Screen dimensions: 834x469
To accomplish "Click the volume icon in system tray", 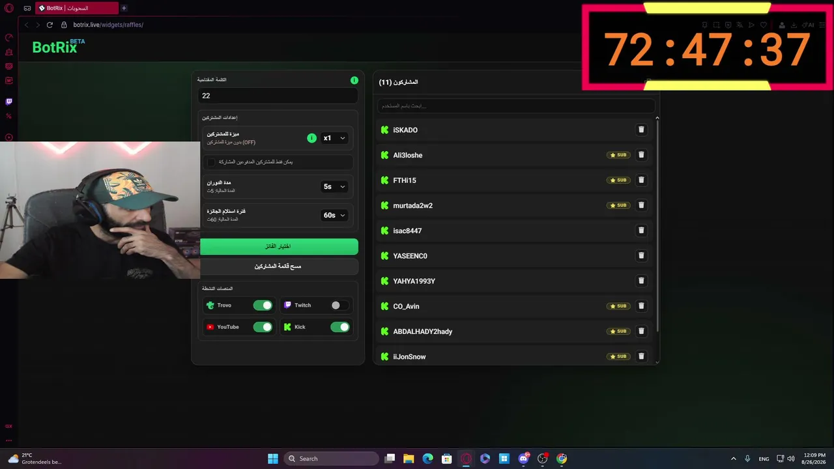I will pos(791,459).
